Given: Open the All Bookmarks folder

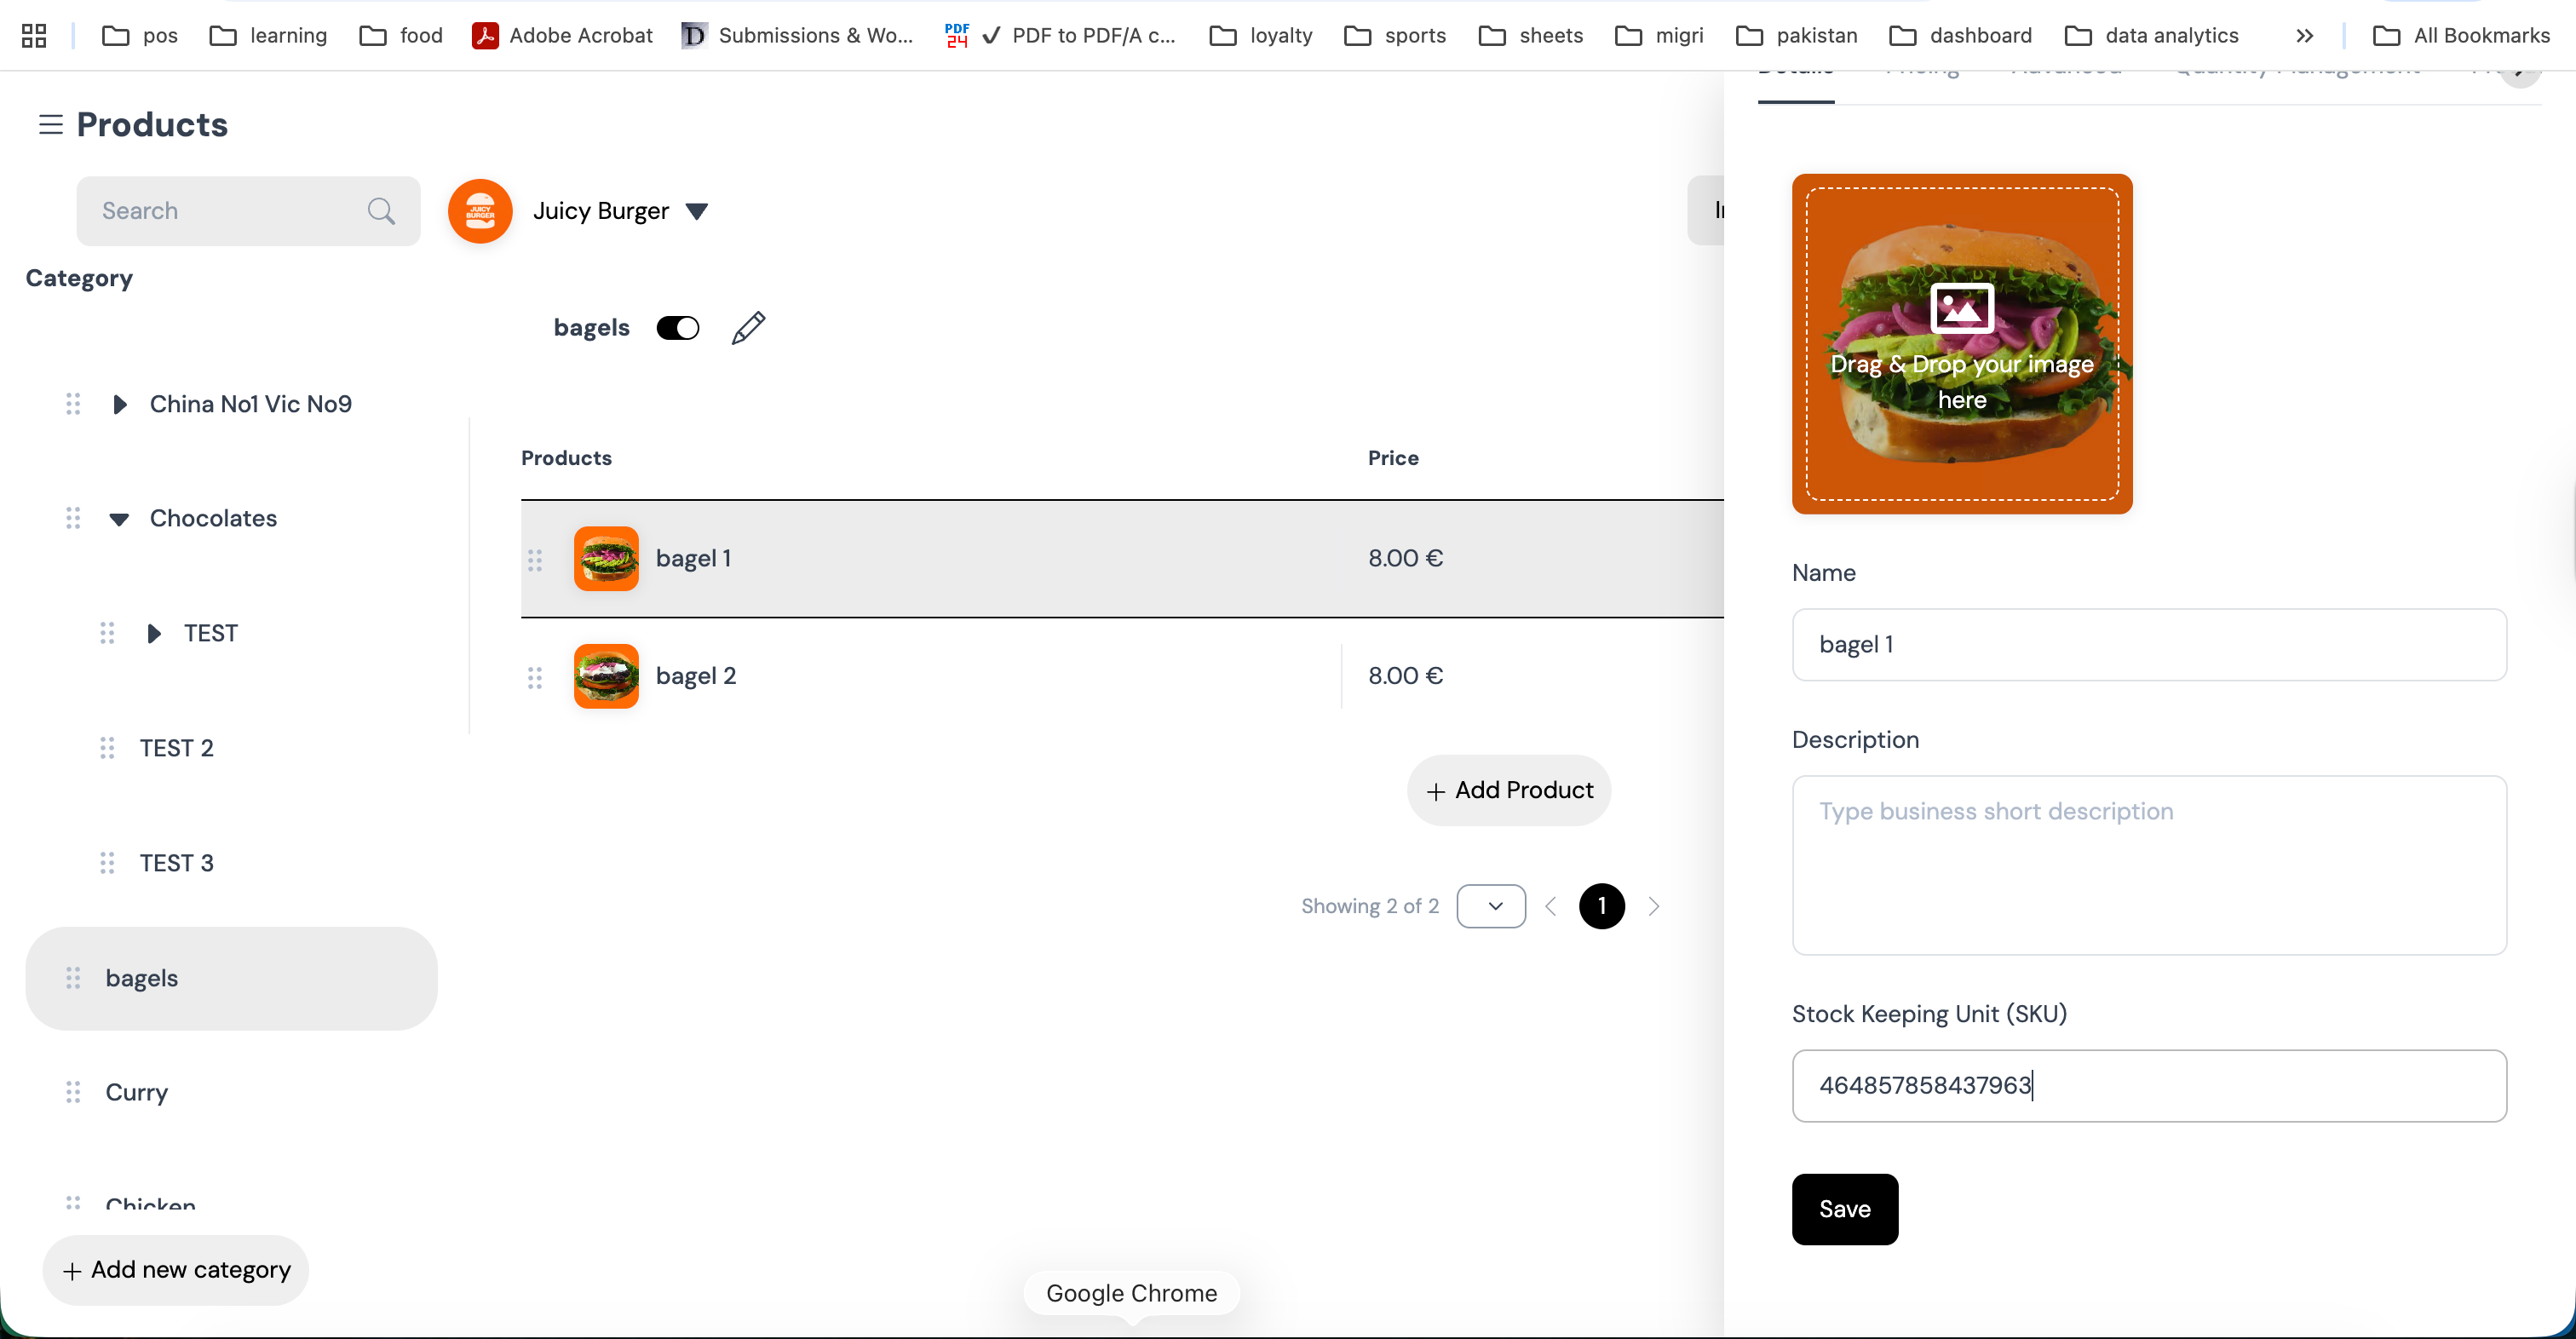Looking at the screenshot, I should pos(2461,36).
